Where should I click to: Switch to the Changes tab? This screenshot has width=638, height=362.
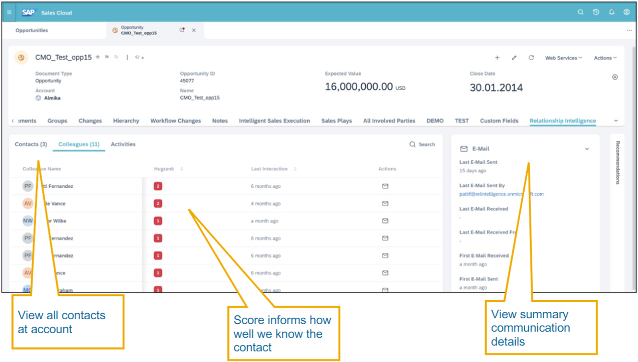tap(90, 121)
